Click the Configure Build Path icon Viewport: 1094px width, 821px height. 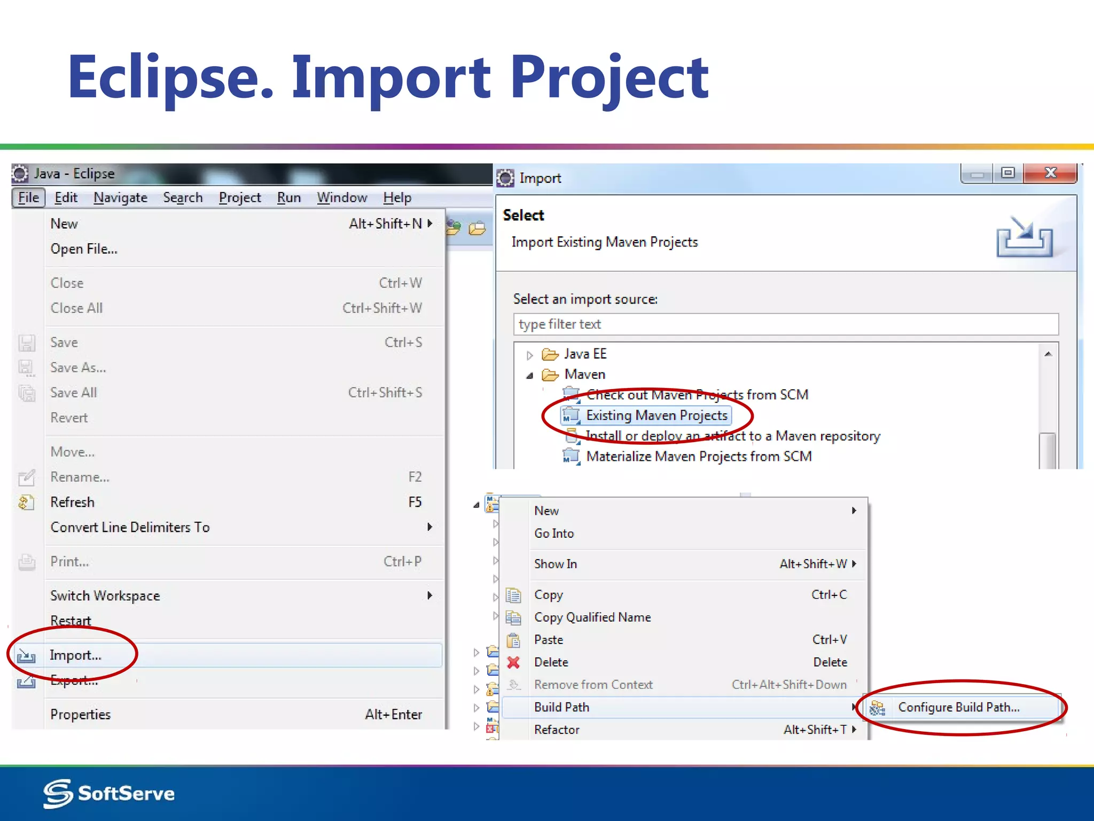[877, 708]
